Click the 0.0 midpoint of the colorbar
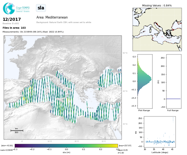 click(x=66, y=146)
